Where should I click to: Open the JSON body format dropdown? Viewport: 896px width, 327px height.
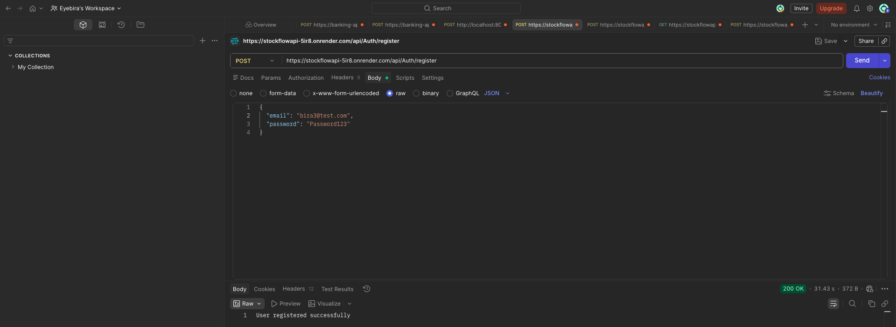[x=497, y=93]
